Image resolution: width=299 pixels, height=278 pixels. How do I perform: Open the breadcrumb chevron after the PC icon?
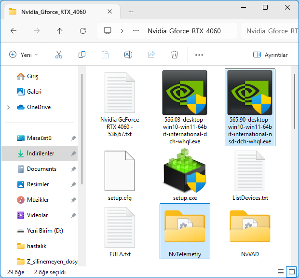pyautogui.click(x=122, y=31)
